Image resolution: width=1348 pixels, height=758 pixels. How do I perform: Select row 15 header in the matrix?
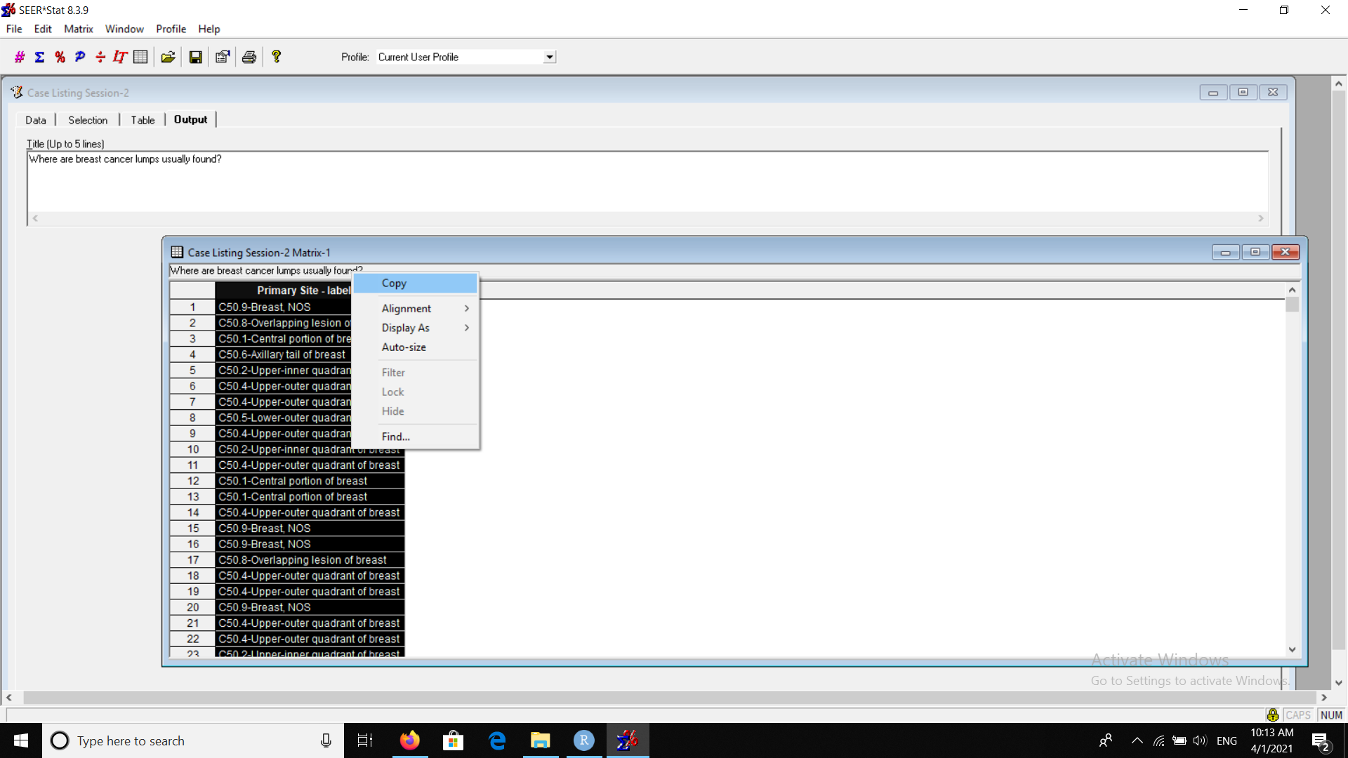pos(192,528)
